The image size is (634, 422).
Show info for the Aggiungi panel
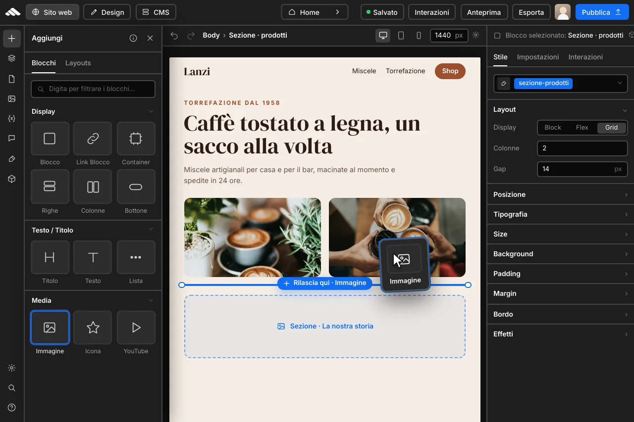(133, 38)
